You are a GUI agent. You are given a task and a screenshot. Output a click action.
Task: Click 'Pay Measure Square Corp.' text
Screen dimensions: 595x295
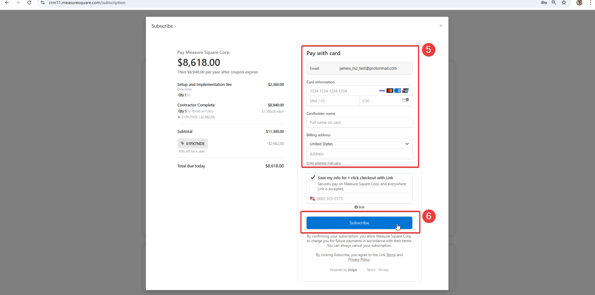(204, 52)
